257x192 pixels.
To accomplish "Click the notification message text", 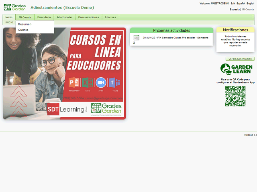I will tap(236, 41).
